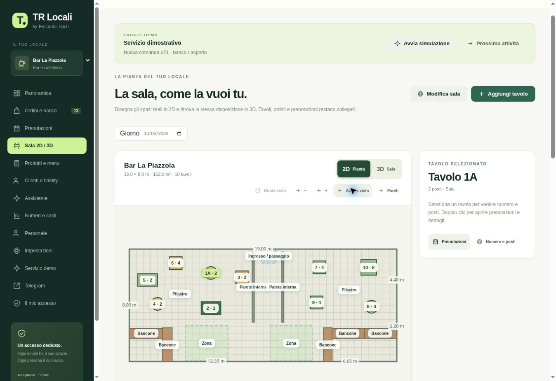Switch to 3D Sala view
Screen dimensions: 556x381
pos(386,169)
